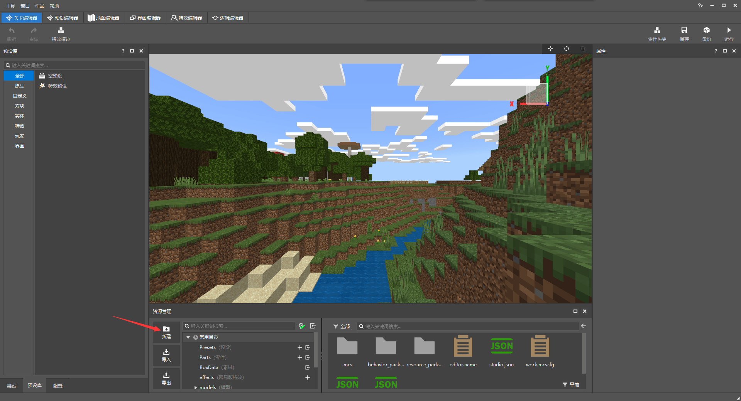Image resolution: width=741 pixels, height=401 pixels.
Task: Select 玩家 category in preset library
Action: [x=19, y=136]
